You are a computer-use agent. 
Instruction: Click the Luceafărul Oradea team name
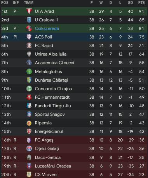click(53, 166)
